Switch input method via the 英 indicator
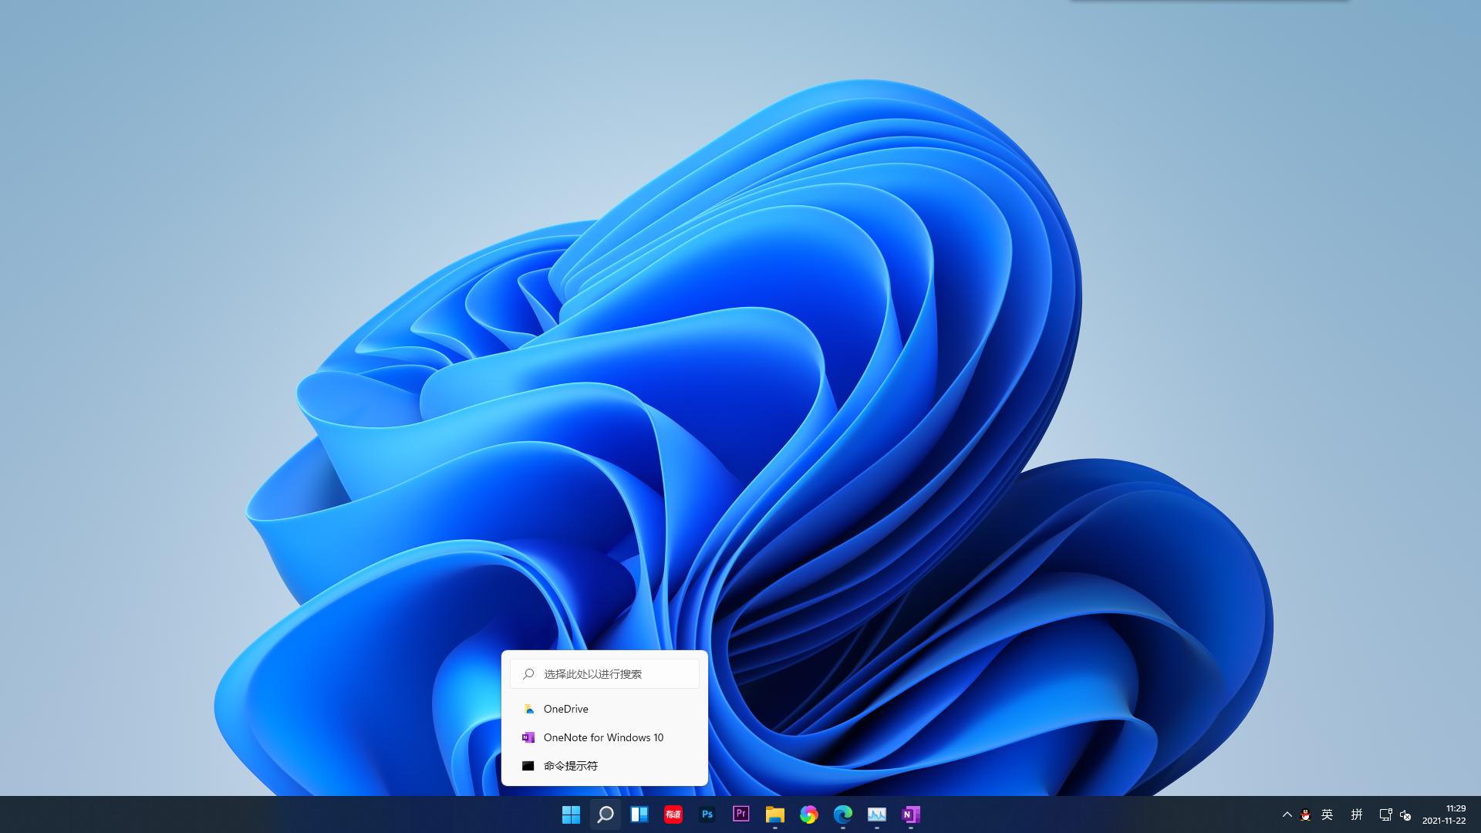This screenshot has height=833, width=1481. (x=1327, y=814)
